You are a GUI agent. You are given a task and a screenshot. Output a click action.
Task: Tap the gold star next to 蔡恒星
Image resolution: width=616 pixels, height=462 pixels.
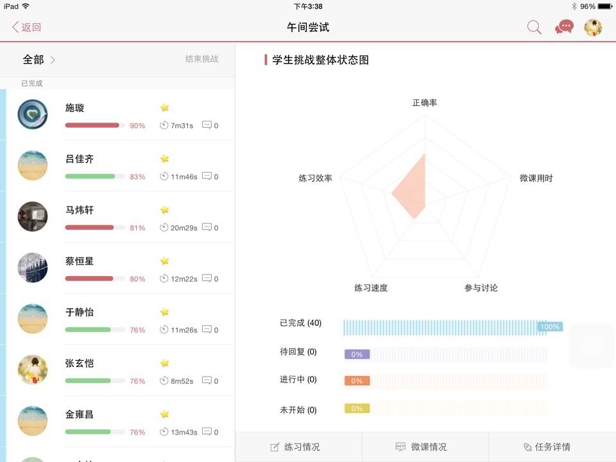click(165, 261)
